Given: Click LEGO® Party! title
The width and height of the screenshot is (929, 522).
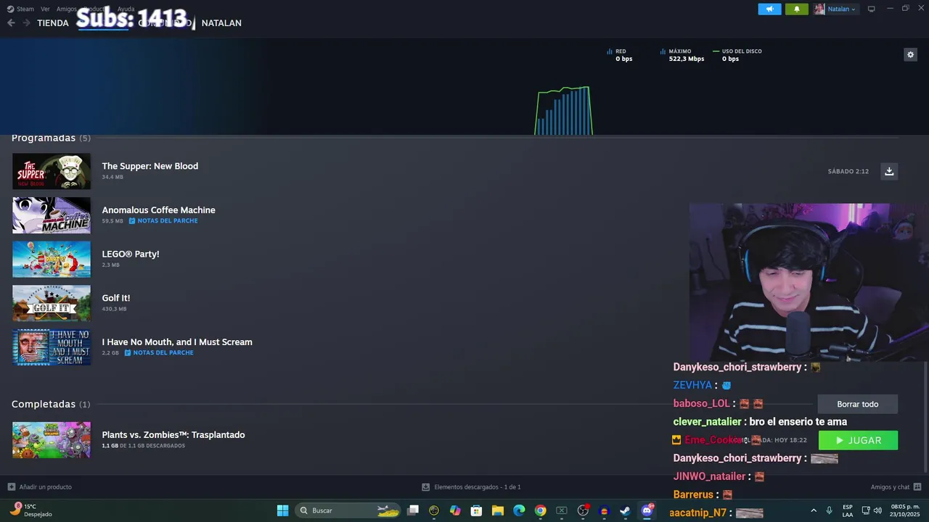Looking at the screenshot, I should click(x=131, y=254).
